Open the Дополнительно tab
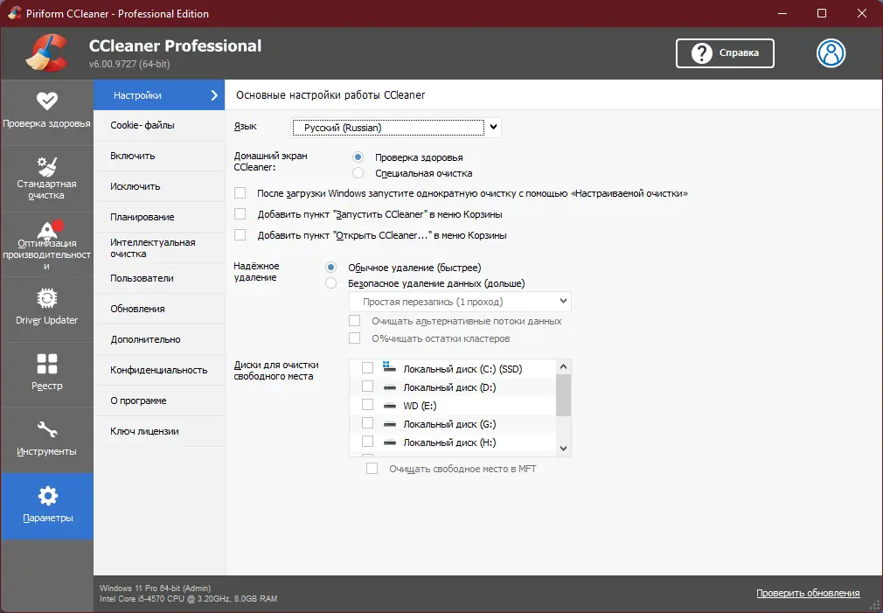The height and width of the screenshot is (613, 883). pyautogui.click(x=159, y=339)
